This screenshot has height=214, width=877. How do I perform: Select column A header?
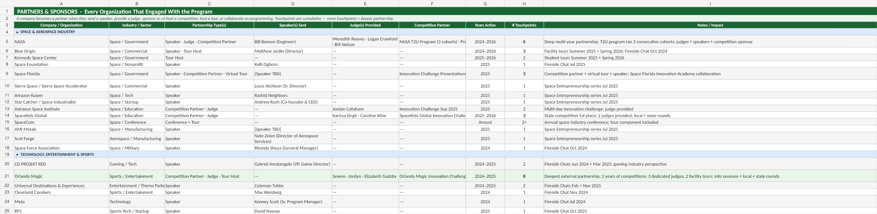(x=61, y=3)
